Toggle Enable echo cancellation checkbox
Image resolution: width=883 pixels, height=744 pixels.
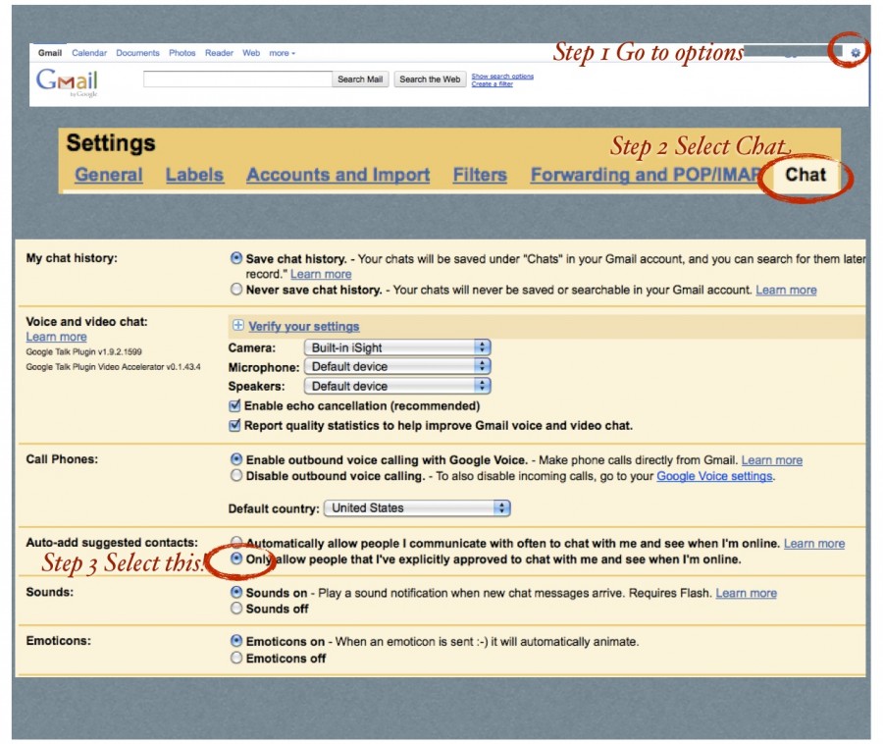[x=235, y=405]
